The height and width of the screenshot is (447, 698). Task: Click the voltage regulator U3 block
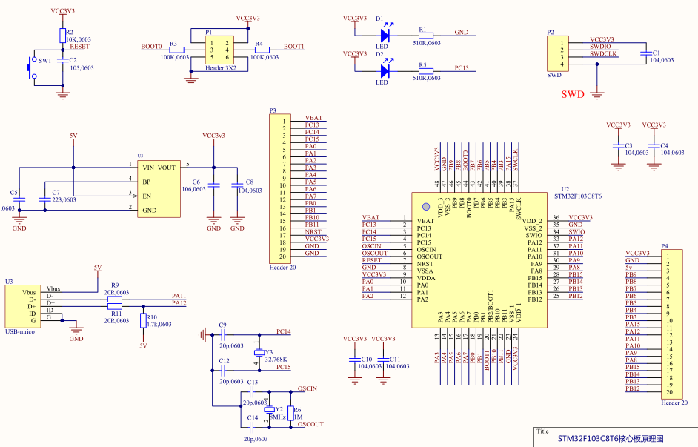(x=159, y=189)
